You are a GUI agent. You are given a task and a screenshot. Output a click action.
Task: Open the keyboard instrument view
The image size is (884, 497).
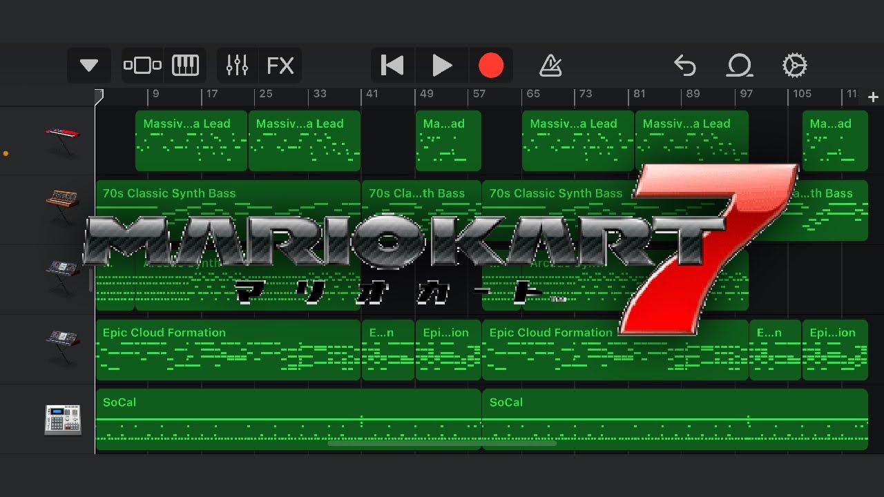[x=185, y=66]
